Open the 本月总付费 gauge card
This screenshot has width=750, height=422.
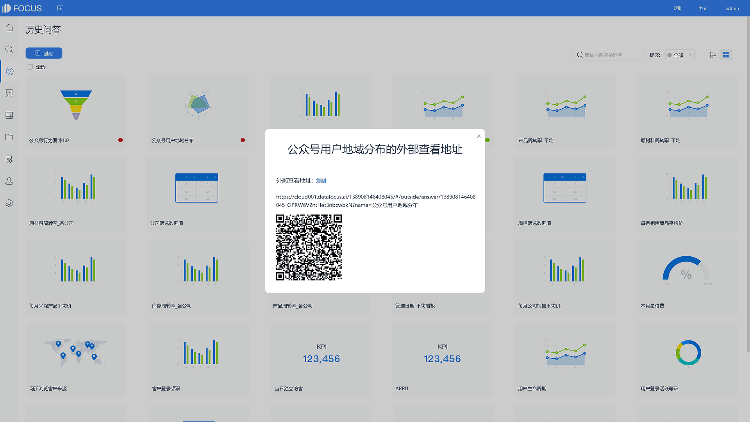click(x=687, y=277)
